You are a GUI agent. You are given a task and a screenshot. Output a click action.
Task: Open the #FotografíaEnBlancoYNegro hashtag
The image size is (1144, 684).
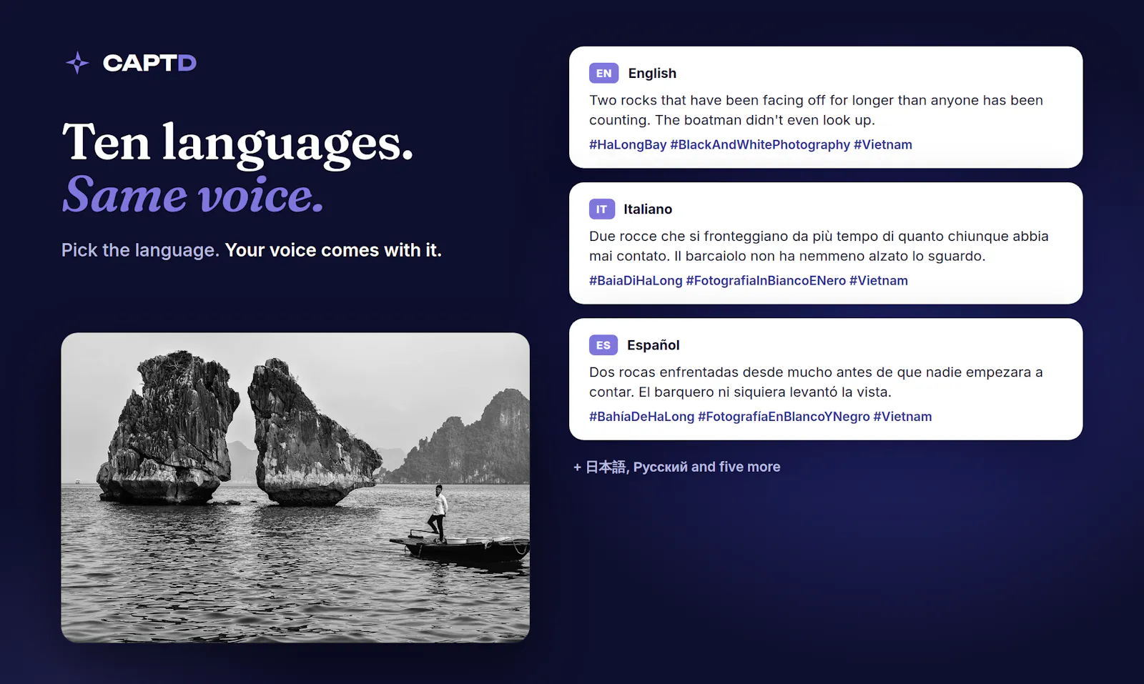coord(784,416)
